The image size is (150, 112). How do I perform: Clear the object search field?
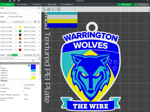[x=40, y=58]
